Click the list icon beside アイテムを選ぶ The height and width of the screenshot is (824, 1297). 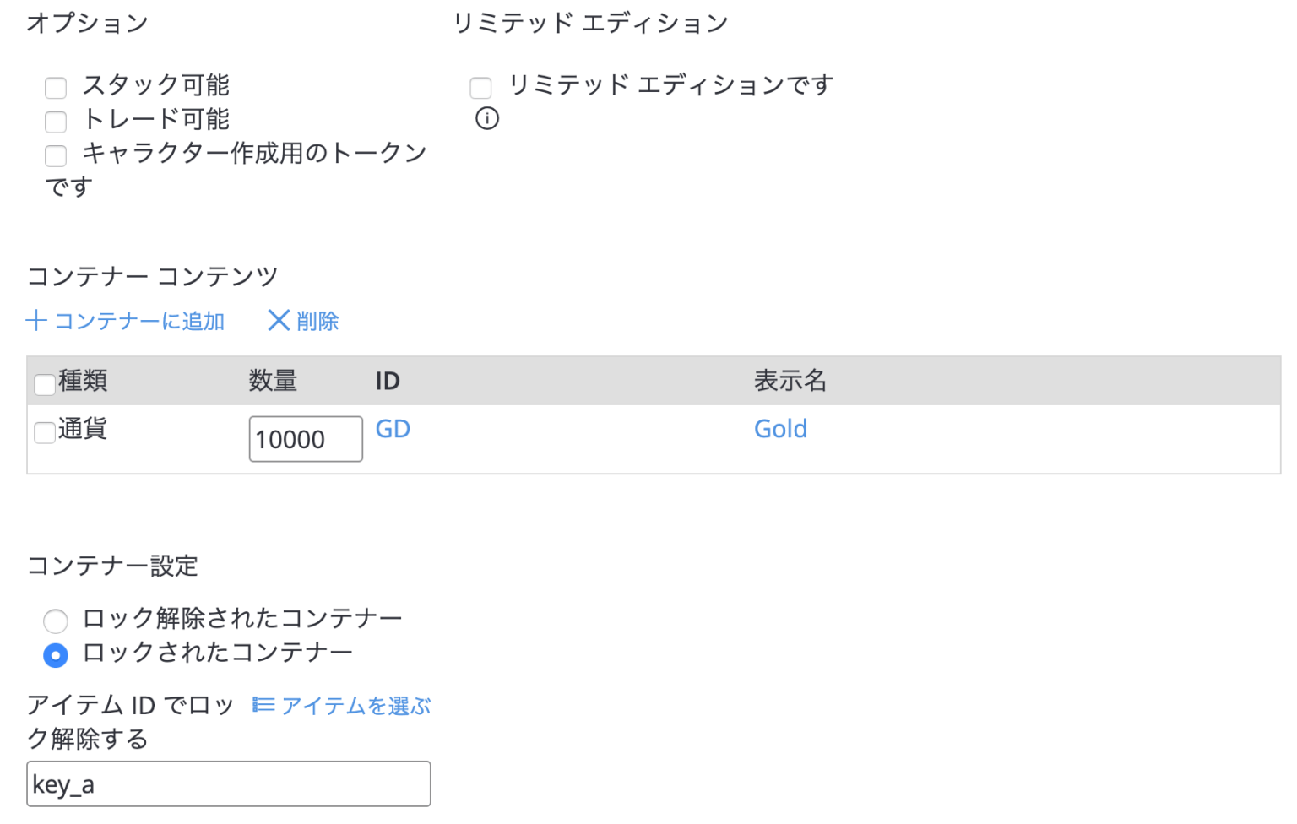[263, 705]
